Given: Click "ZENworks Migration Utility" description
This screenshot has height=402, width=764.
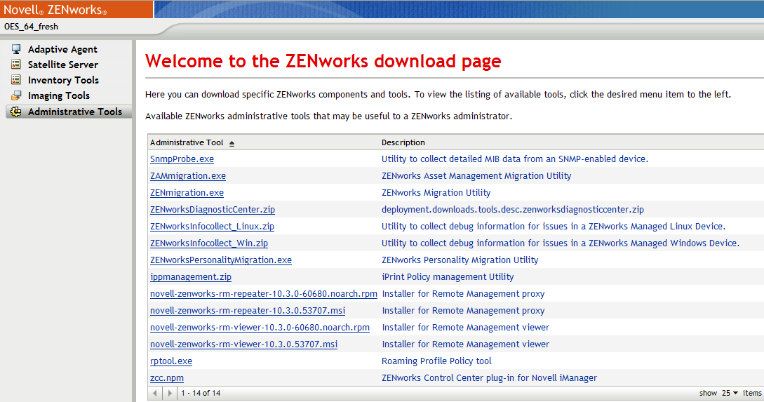Looking at the screenshot, I should tap(436, 192).
